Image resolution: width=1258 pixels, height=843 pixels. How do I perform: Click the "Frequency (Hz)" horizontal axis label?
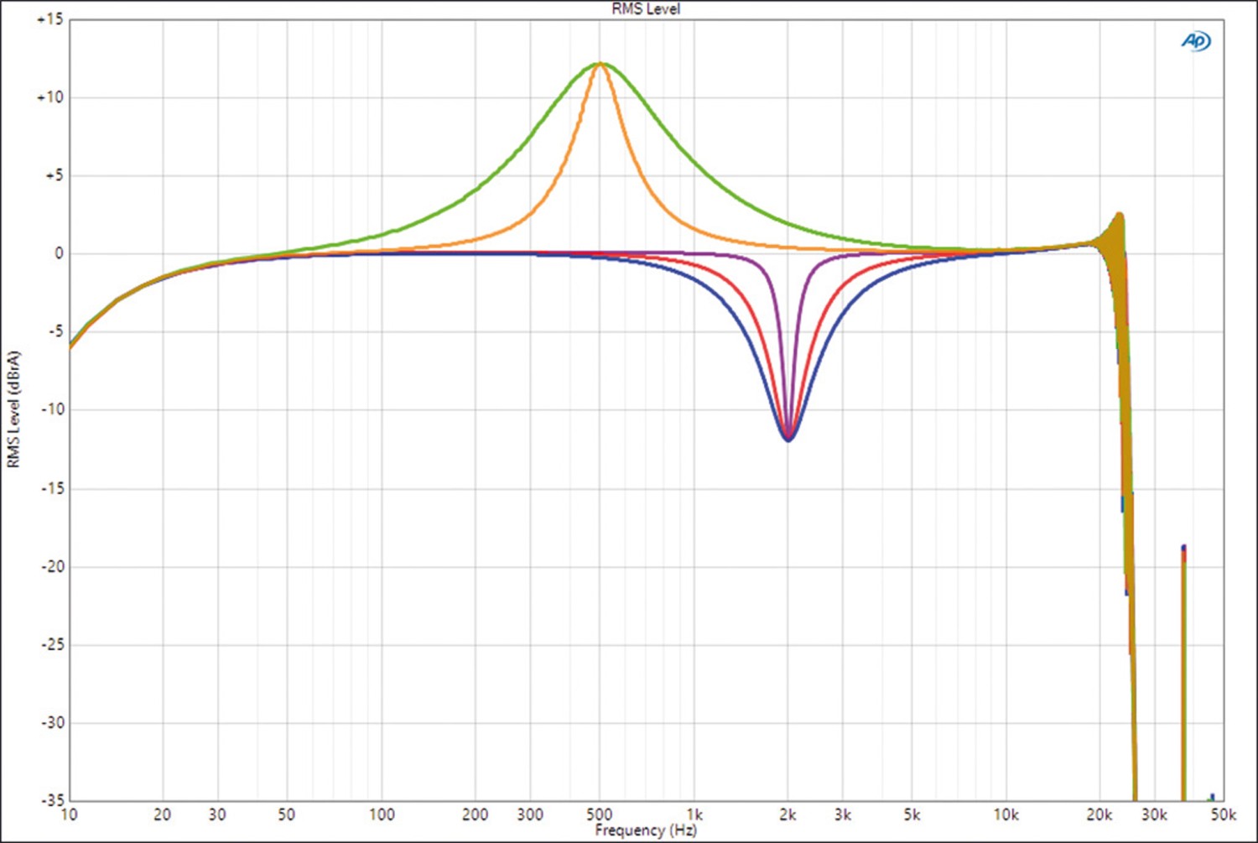645,830
